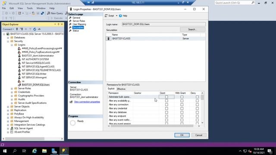
Task: Check With Grant for Administer bulk operations
Action: (182, 97)
